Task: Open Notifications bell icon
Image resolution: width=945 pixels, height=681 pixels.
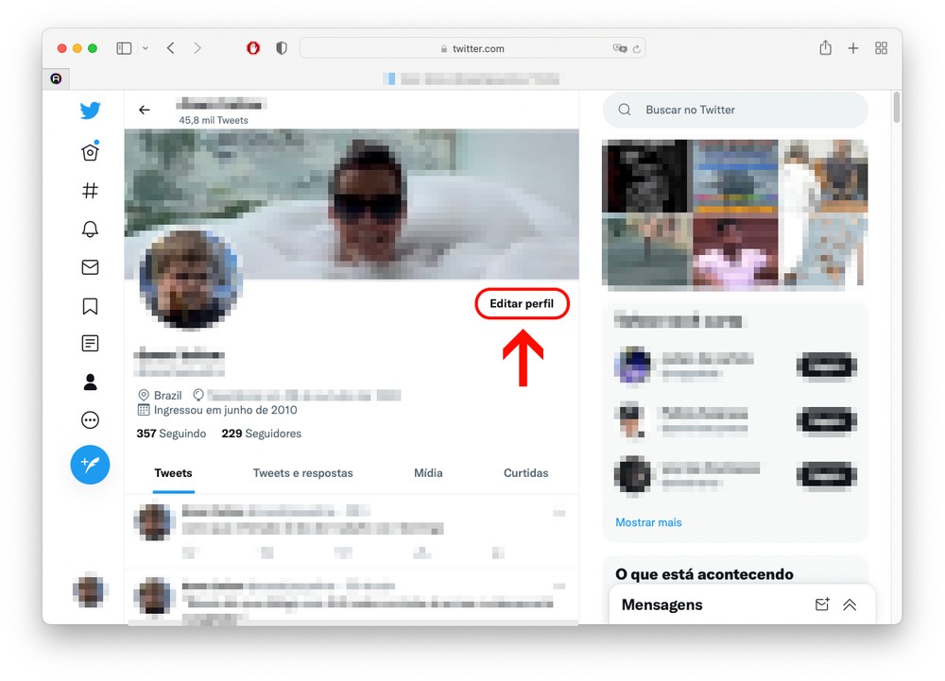Action: [90, 230]
